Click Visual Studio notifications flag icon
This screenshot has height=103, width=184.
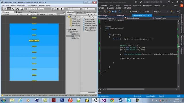click(x=136, y=2)
